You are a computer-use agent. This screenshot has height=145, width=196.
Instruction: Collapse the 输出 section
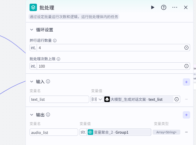coord(31,115)
